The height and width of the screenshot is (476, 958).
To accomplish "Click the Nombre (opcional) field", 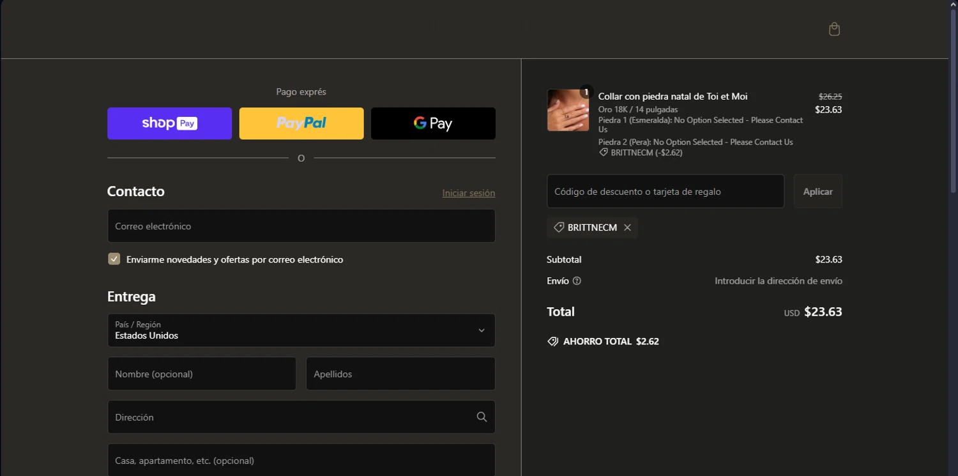I will (202, 374).
